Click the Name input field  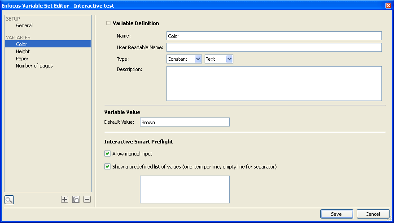click(x=274, y=36)
